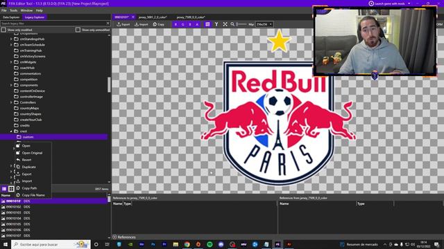The width and height of the screenshot is (444, 249).
Task: Click Launch game with mods button
Action: [387, 3]
